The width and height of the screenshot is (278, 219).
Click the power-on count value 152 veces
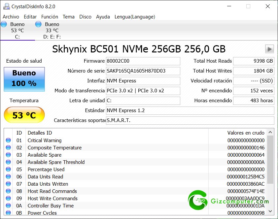tap(254, 91)
